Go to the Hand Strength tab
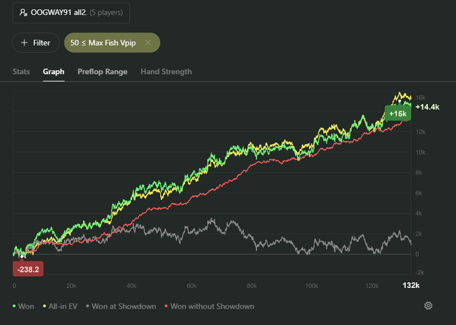Image resolution: width=456 pixels, height=325 pixels. (166, 72)
